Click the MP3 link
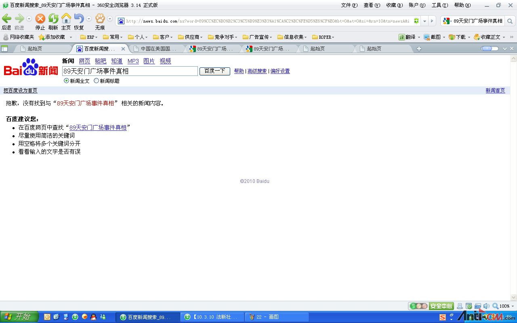The width and height of the screenshot is (517, 323). click(x=133, y=61)
